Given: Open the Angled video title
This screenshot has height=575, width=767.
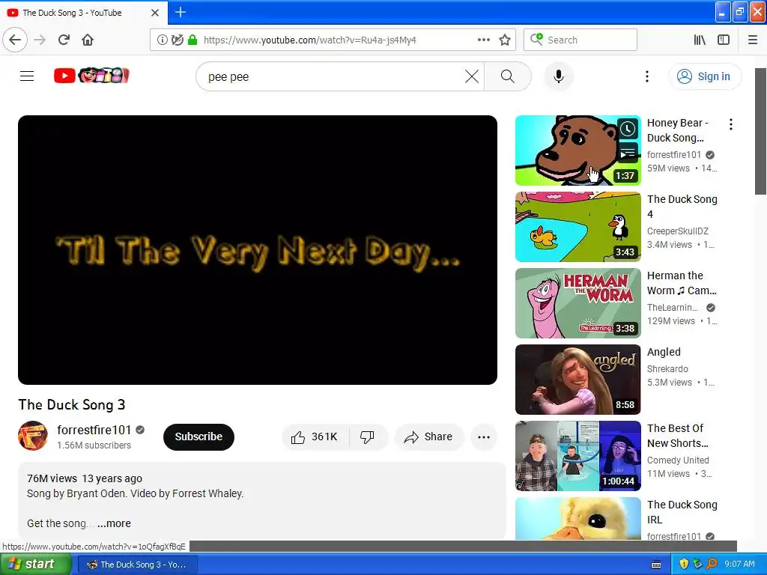Looking at the screenshot, I should (664, 352).
